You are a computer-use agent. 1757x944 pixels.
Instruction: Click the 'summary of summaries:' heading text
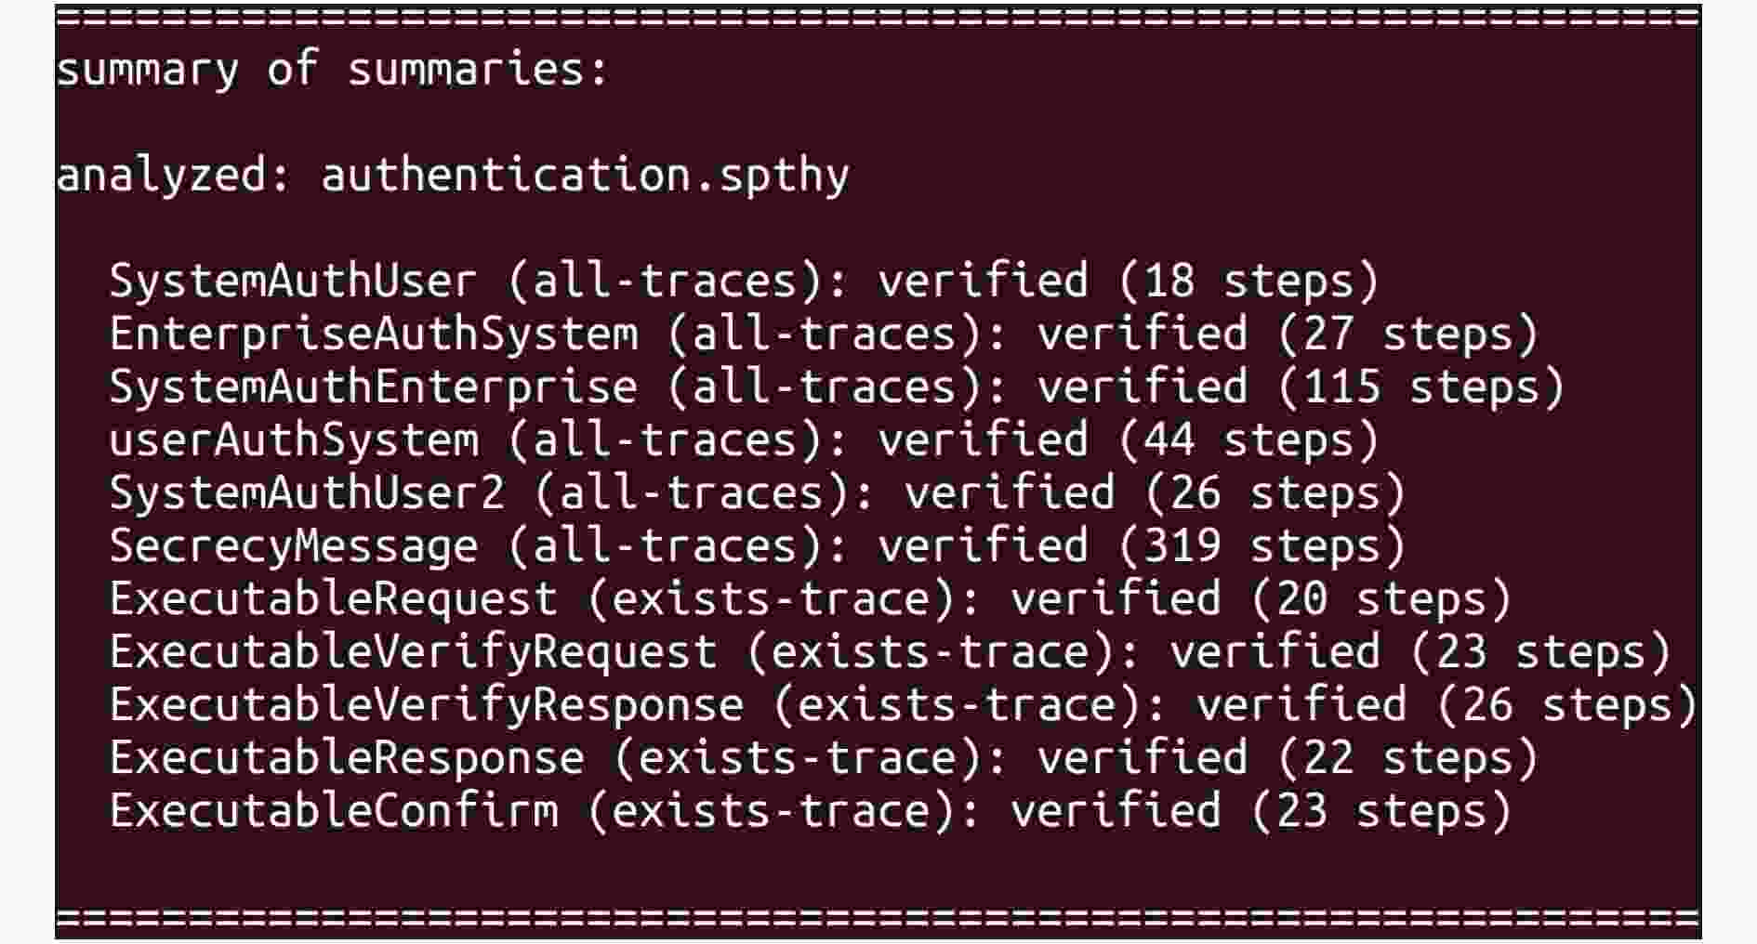pyautogui.click(x=332, y=72)
